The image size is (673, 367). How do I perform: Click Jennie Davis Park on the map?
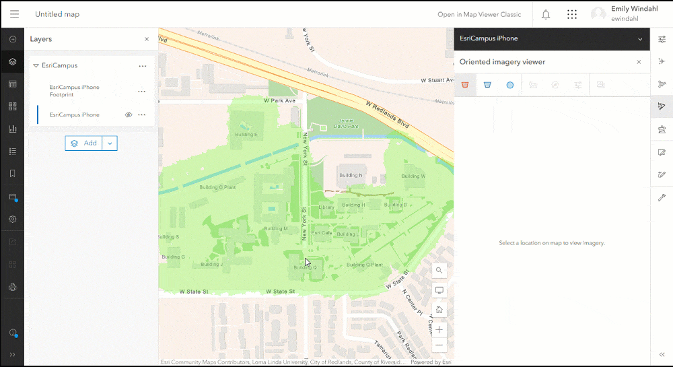346,124
